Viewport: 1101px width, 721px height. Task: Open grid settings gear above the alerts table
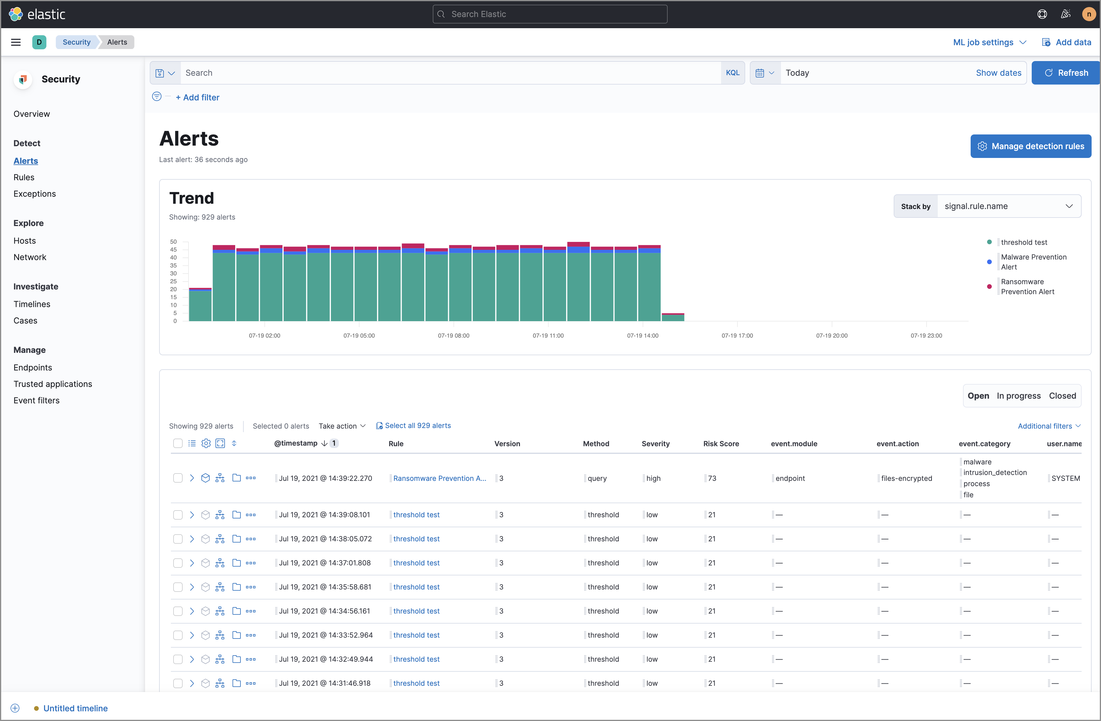click(x=206, y=443)
